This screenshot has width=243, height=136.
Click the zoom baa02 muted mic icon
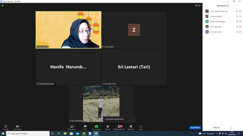(237, 11)
